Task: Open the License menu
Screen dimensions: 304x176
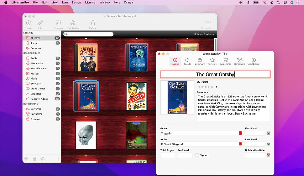Action: 90,3
